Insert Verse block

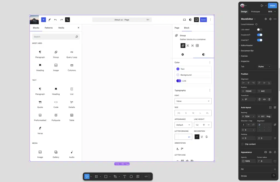(x=40, y=131)
